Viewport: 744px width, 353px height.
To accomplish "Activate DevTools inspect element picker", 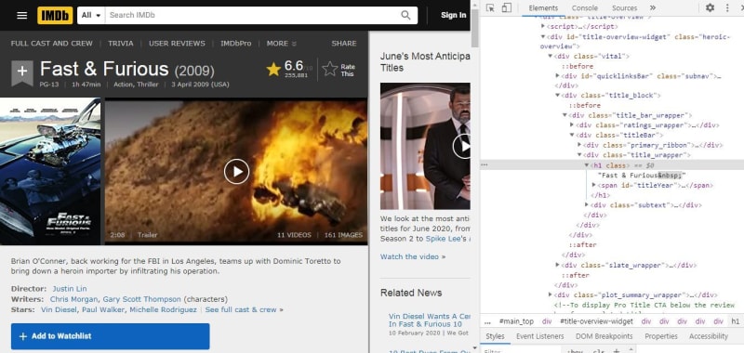I will tap(490, 7).
